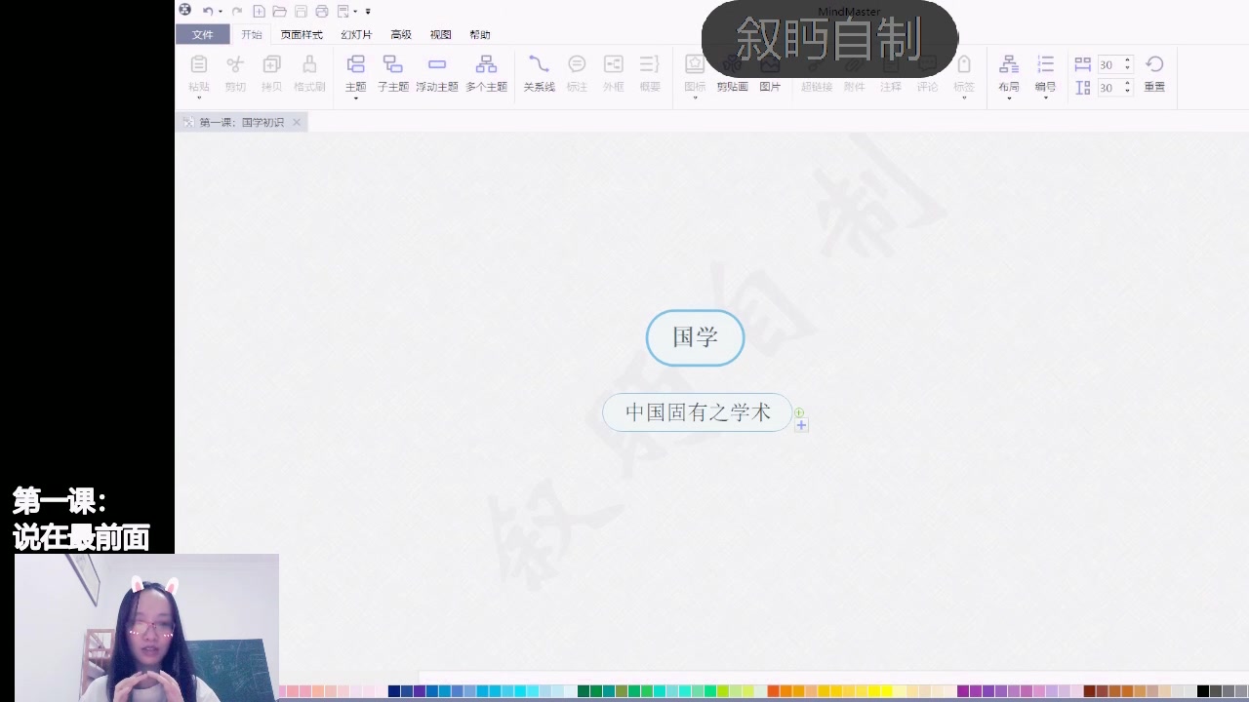Click the 概要 summary icon
Viewport: 1249px width, 702px height.
[650, 64]
